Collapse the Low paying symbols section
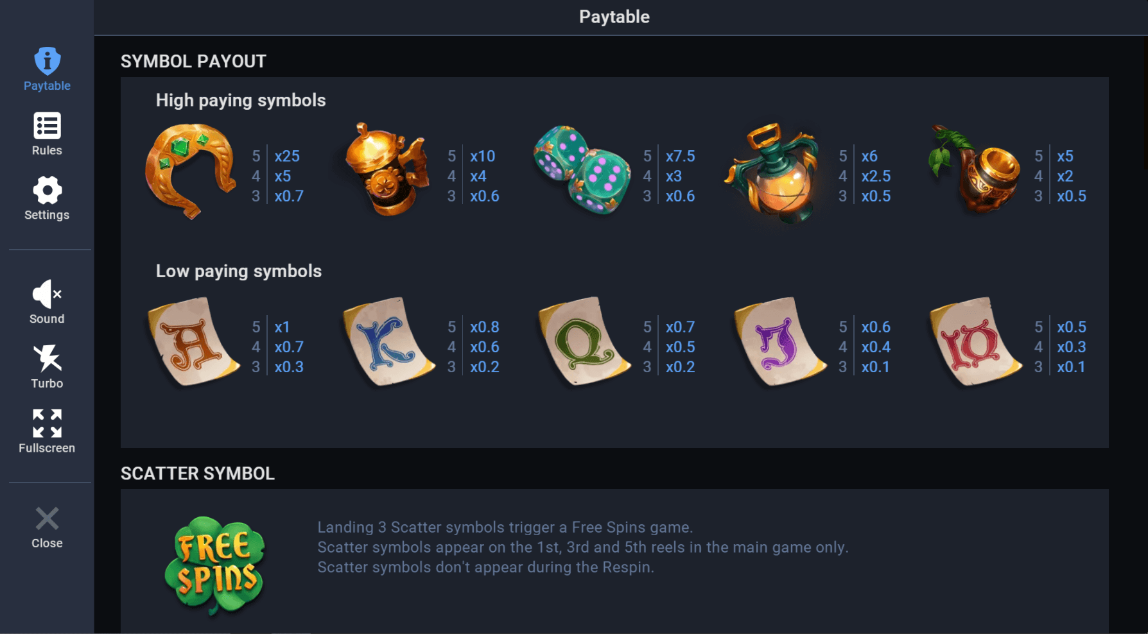1148x634 pixels. 238,271
